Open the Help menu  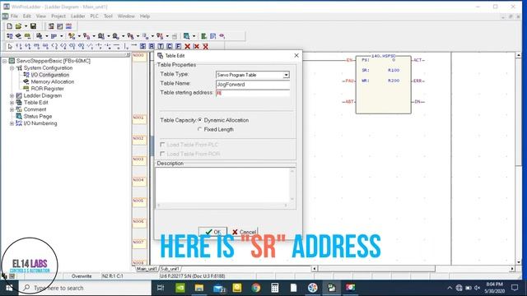point(145,16)
